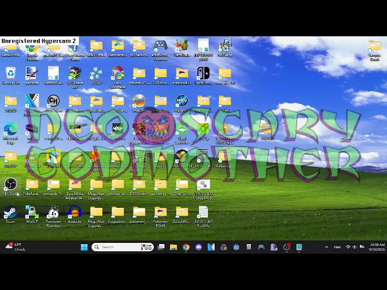
Task: Open the weather widget showing Cloudy
Action: [16, 247]
